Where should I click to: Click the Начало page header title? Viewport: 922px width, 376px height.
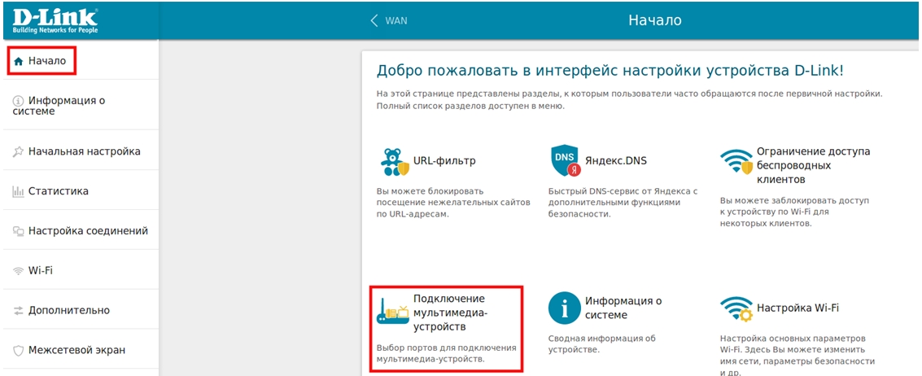click(654, 20)
